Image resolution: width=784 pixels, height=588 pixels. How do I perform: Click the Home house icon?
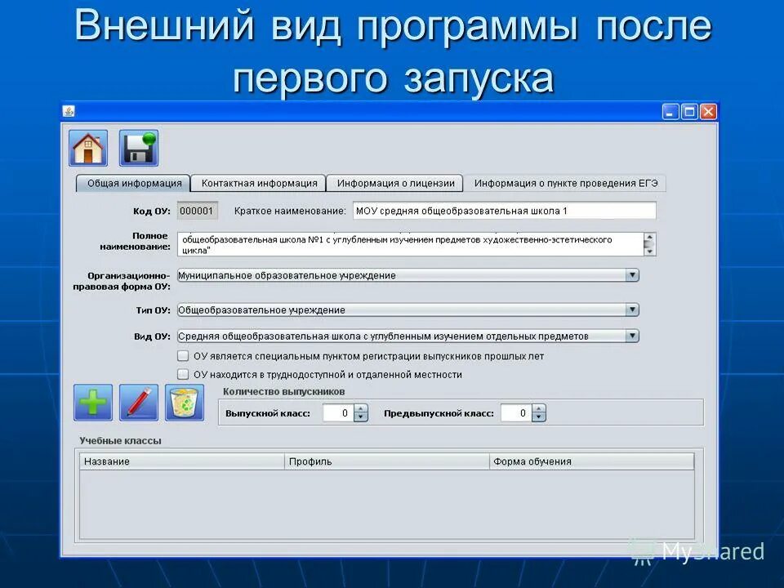pos(88,148)
